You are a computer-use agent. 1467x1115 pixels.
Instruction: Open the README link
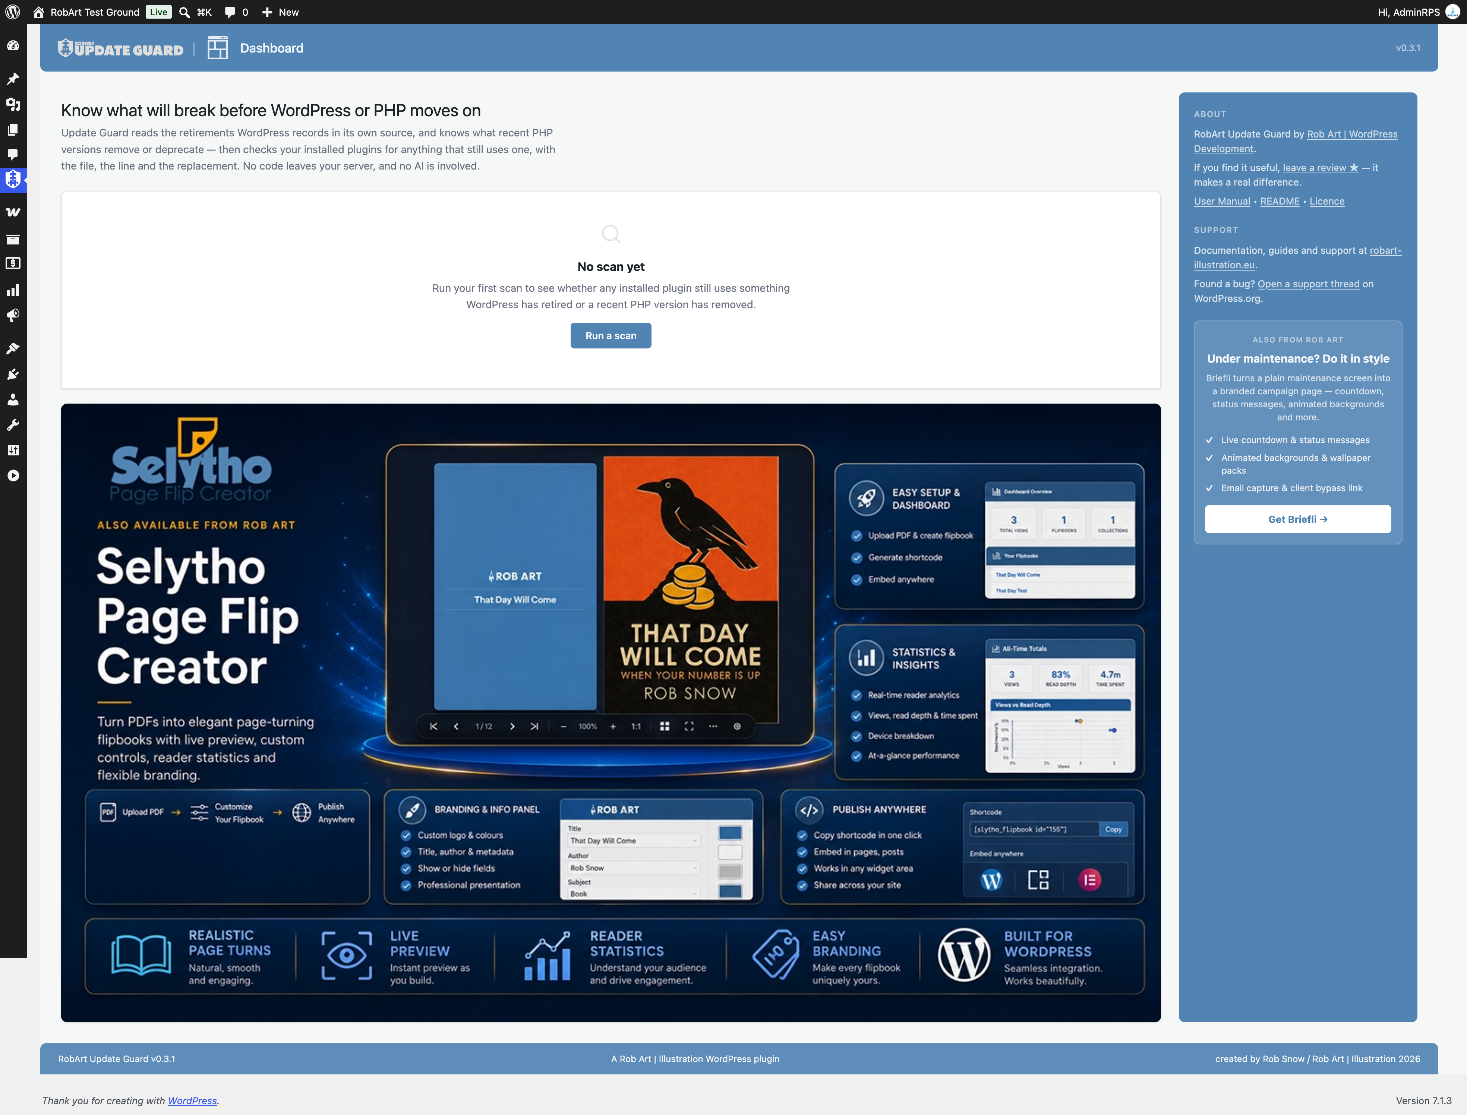[x=1280, y=201]
